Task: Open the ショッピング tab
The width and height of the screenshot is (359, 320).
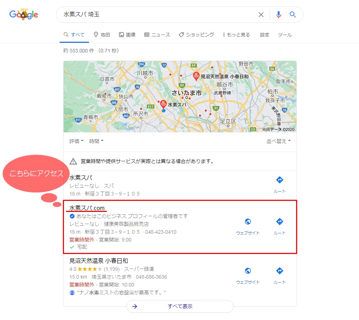Action: click(196, 35)
